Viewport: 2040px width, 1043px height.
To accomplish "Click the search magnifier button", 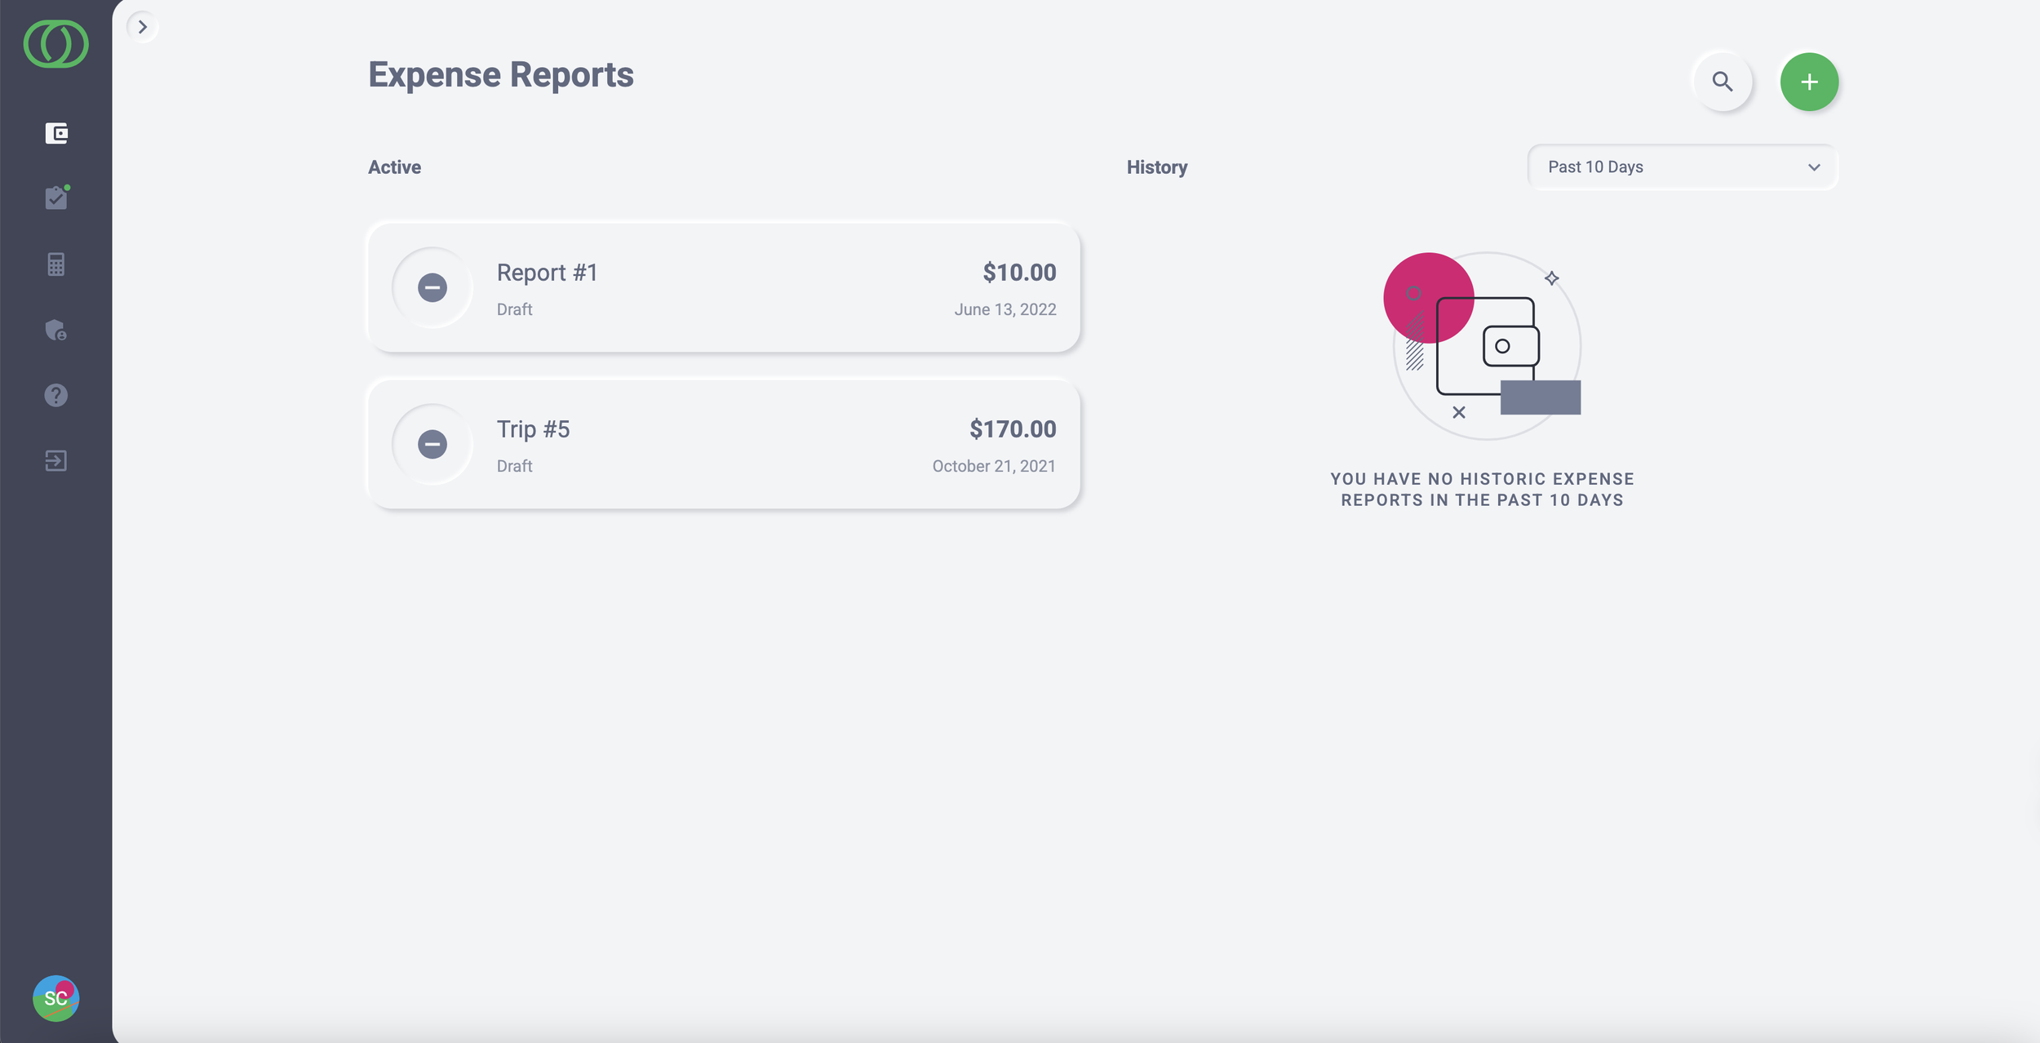I will 1722,82.
